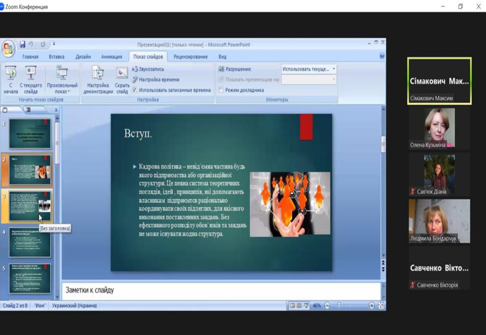This screenshot has height=335, width=486.
Task: Open the quick access toolbar customize arrow
Action: (x=54, y=44)
